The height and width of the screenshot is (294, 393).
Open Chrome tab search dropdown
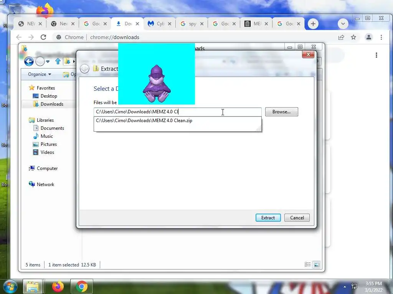pos(343,24)
